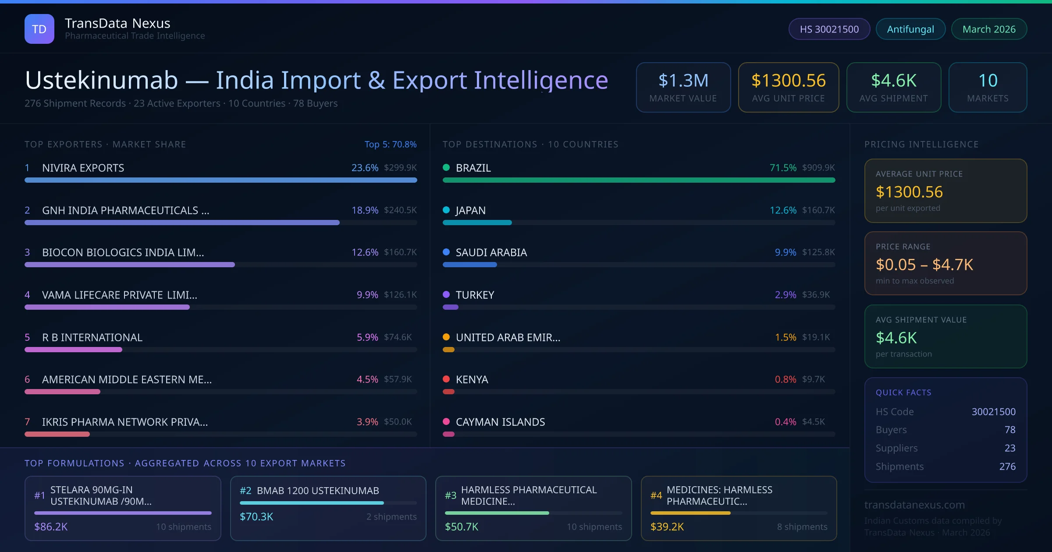Click the Top 5: 70.8% summary button
Viewport: 1052px width, 552px height.
[391, 144]
